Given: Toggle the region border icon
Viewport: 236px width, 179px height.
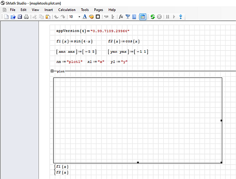Looking at the screenshot, I should pos(98,17).
